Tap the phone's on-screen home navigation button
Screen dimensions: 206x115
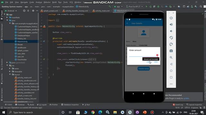144,94
